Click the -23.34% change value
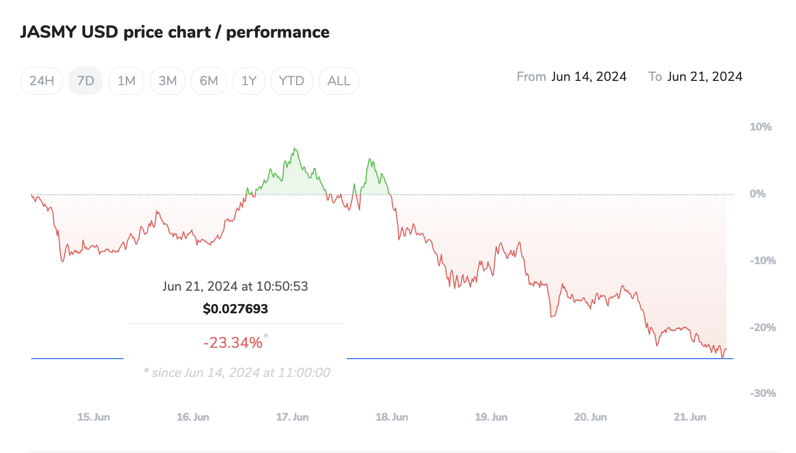 [x=233, y=342]
